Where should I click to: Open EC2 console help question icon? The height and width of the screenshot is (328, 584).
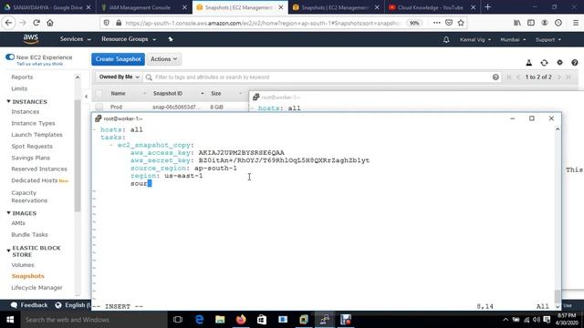coord(575,63)
